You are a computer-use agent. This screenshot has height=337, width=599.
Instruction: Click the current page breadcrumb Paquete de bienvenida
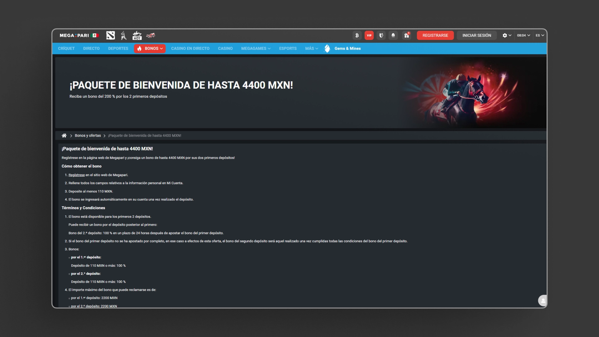point(144,135)
